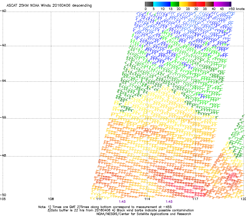Click the latitude label -48
Image resolution: width=246 pixels, height=216 pixels.
tap(3, 155)
